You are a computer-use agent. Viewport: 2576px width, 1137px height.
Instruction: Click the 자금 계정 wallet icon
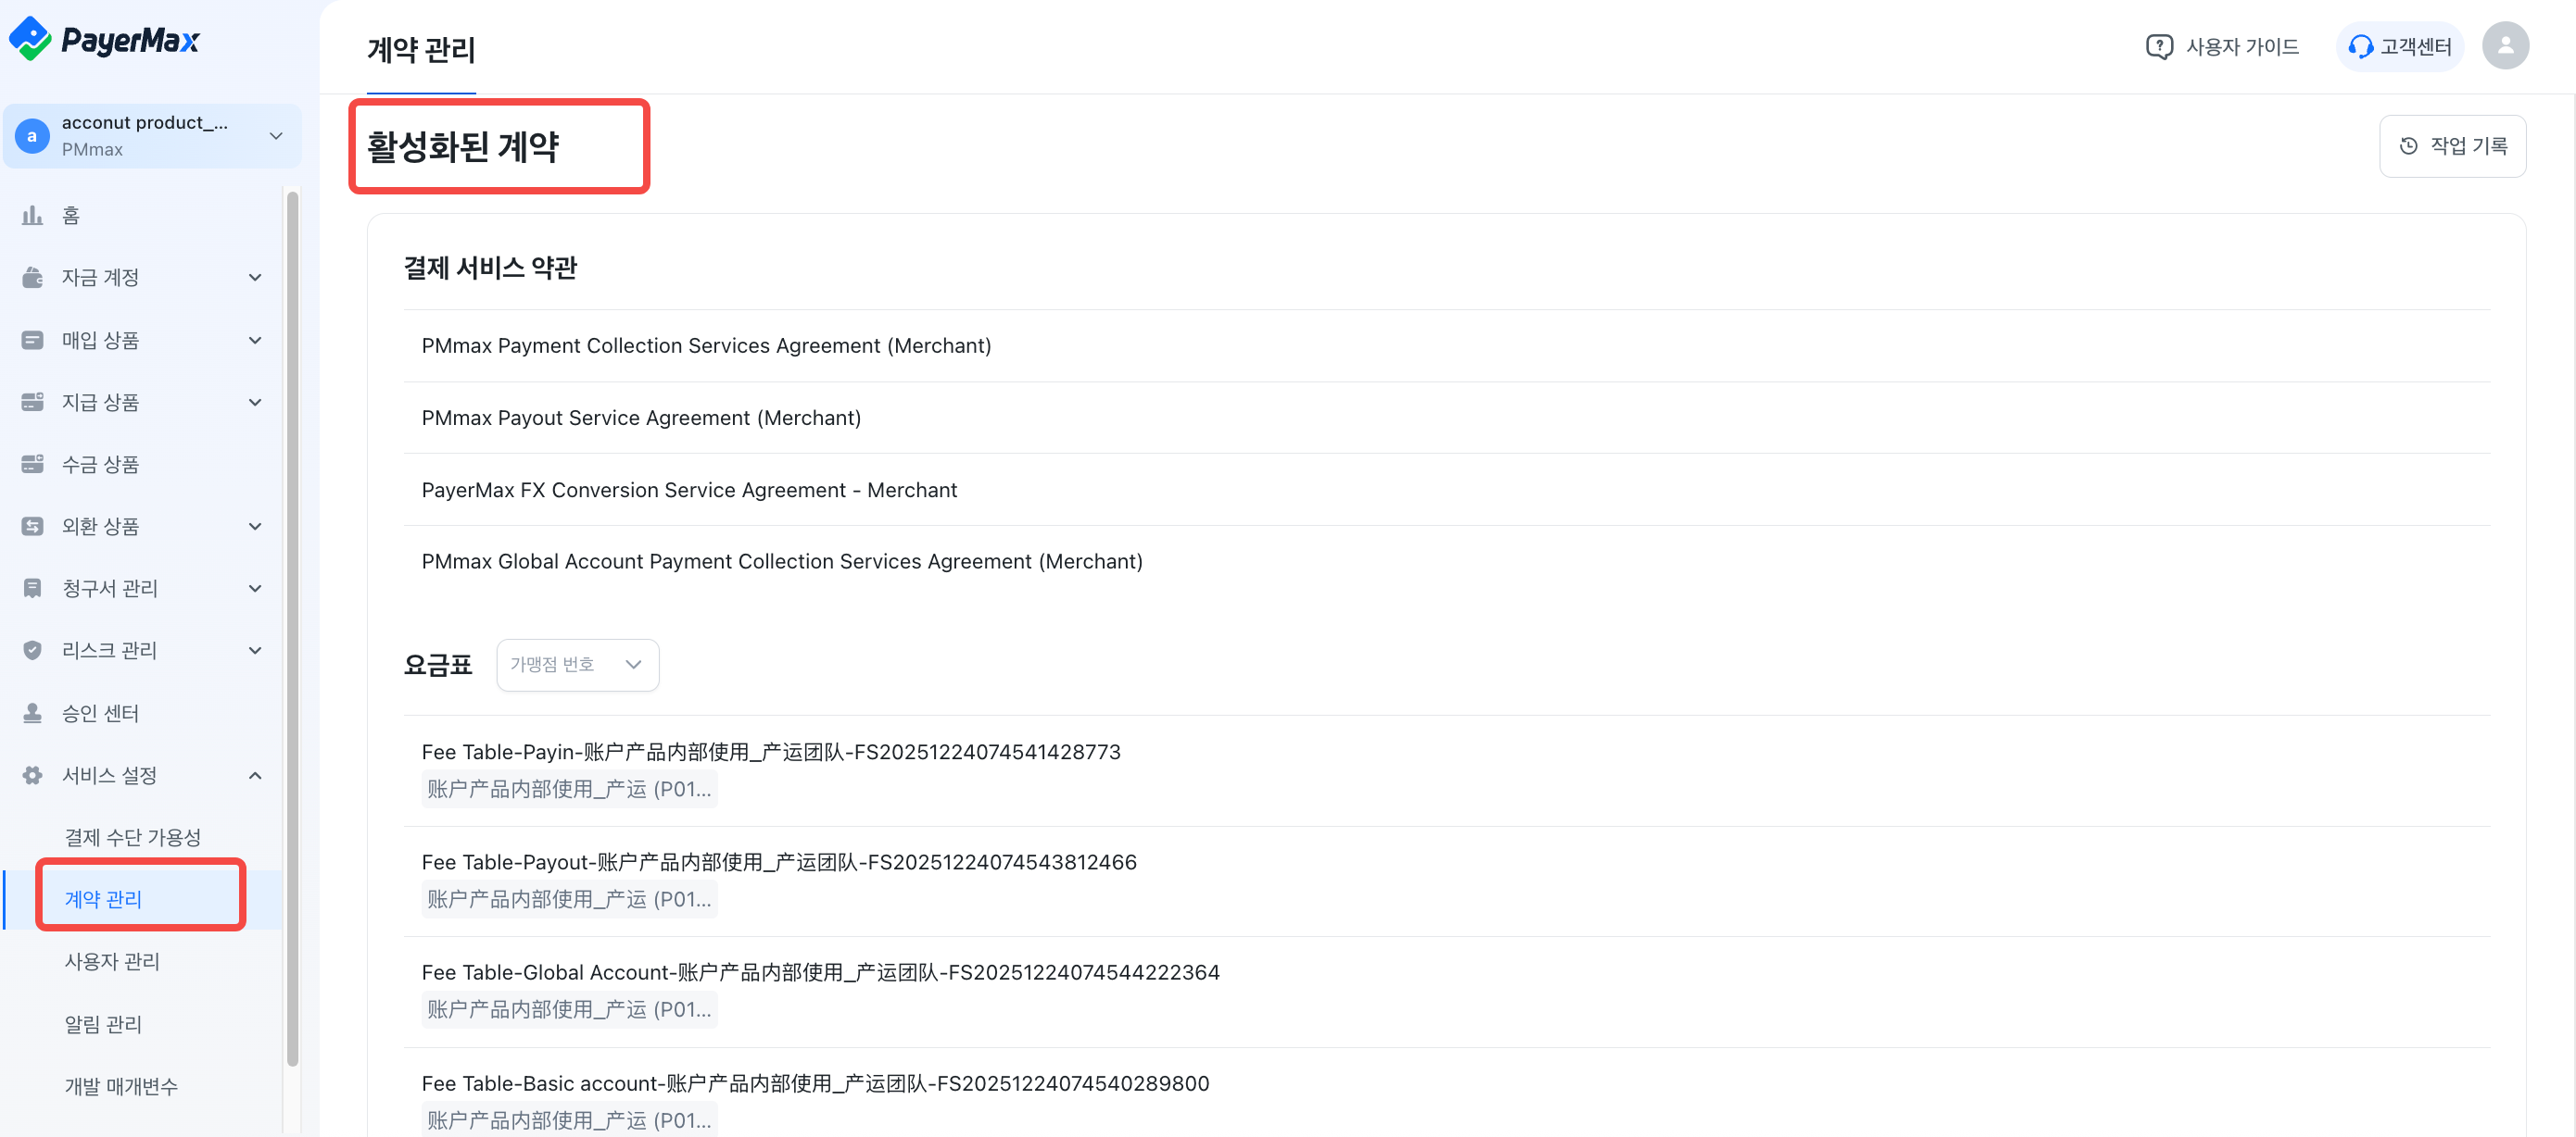click(x=32, y=277)
